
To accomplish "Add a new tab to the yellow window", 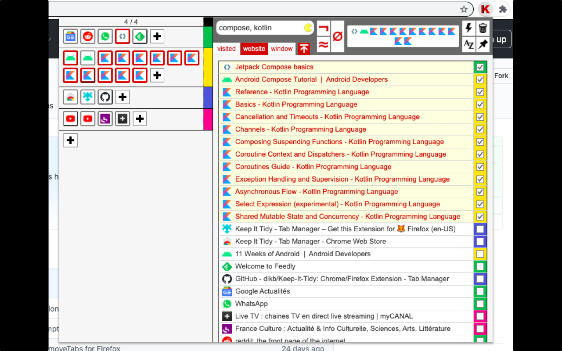I will click(157, 75).
